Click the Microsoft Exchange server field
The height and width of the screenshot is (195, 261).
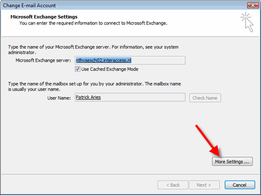pos(130,60)
